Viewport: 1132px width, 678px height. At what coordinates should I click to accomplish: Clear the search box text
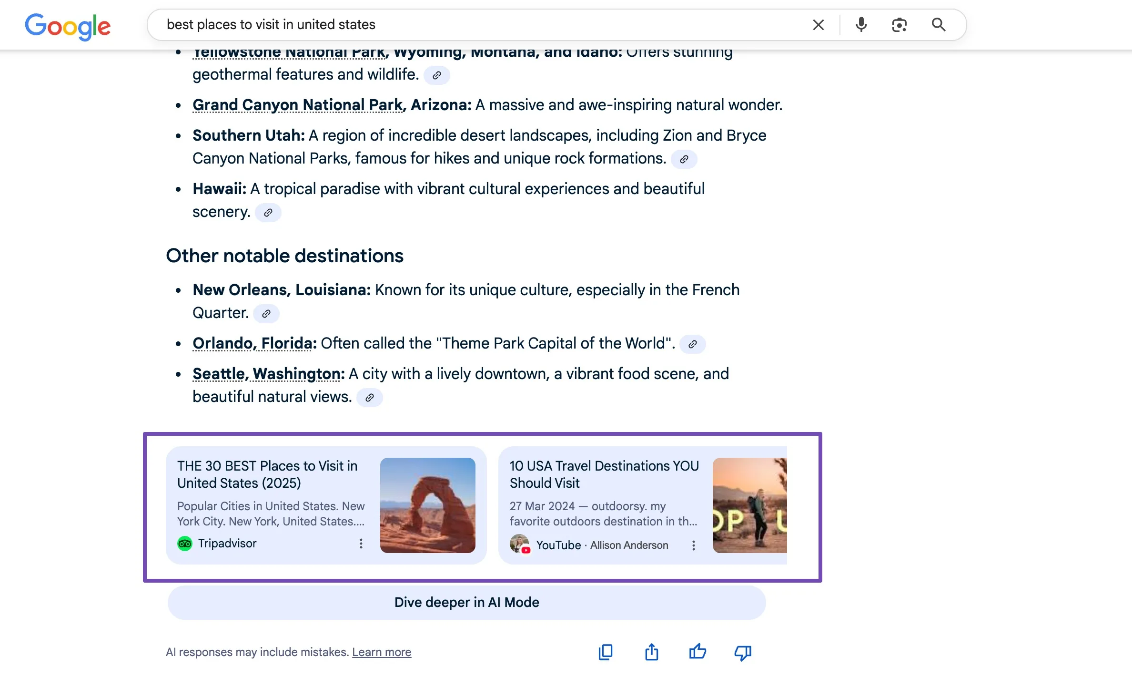click(818, 25)
